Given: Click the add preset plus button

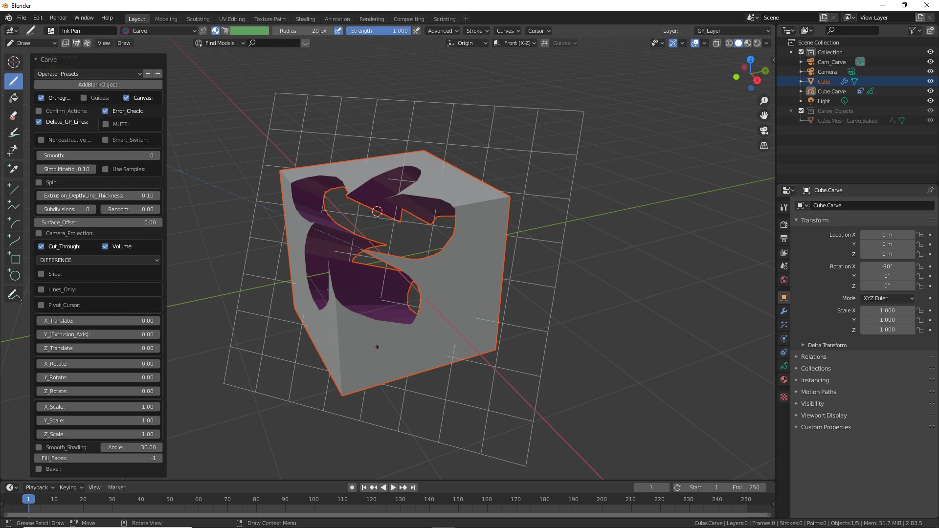Looking at the screenshot, I should [x=148, y=74].
